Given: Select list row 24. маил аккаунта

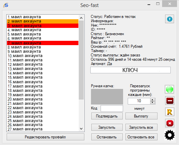Looking at the screenshot, I should [43, 116].
